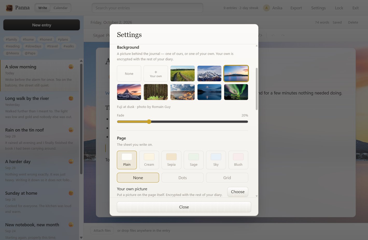This screenshot has height=240, width=368.
Task: Close the Settings dialog
Action: tap(184, 207)
